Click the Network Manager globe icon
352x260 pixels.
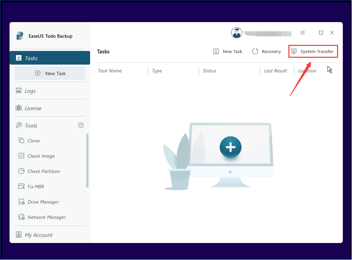[x=21, y=217]
